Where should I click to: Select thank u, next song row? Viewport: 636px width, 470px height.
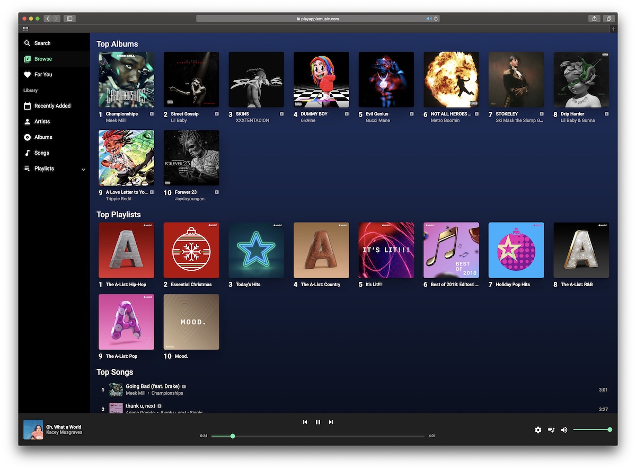point(354,409)
